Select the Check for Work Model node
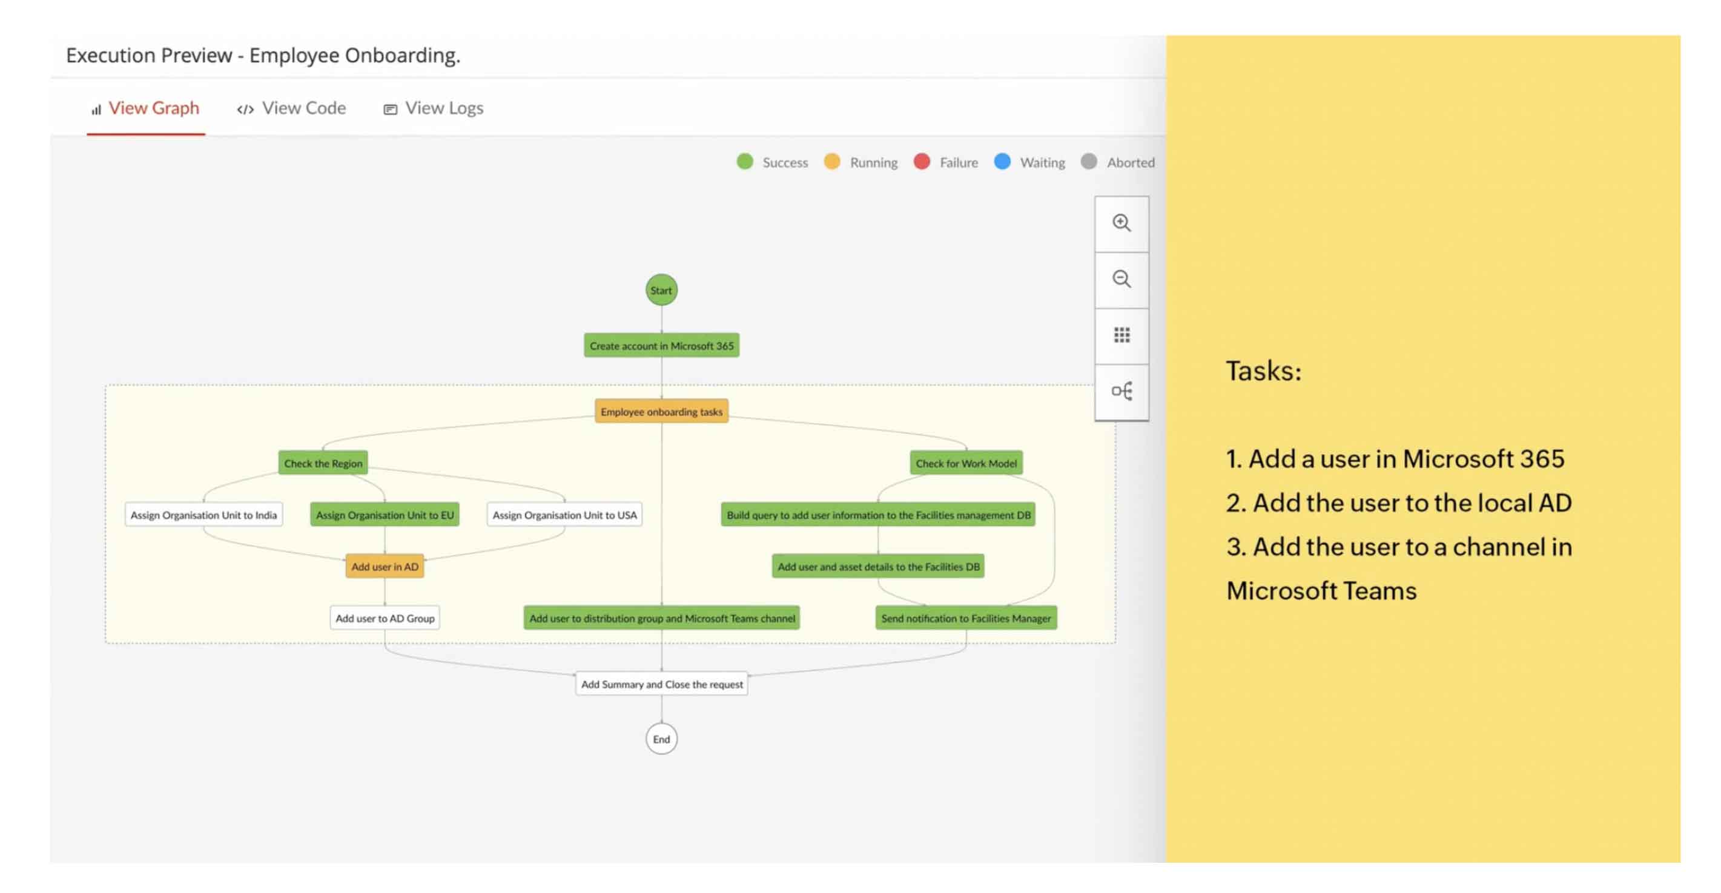Screen dimensions: 1721x893 pyautogui.click(x=966, y=463)
